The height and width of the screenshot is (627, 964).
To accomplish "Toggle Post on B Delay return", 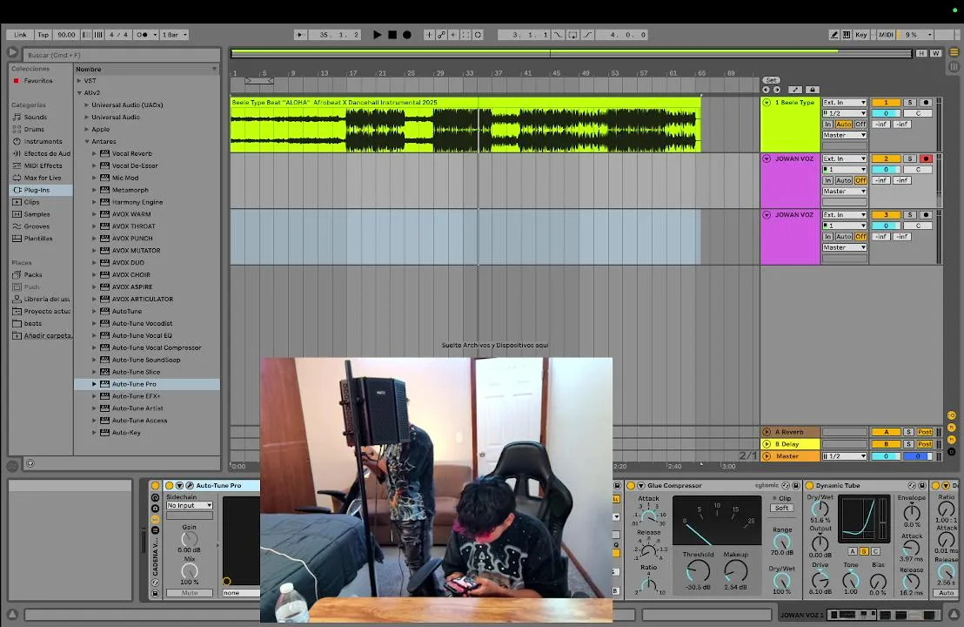I will point(925,444).
